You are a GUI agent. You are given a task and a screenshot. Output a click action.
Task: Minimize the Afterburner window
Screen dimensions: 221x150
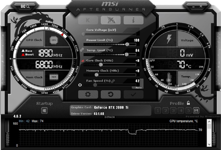click(193, 7)
